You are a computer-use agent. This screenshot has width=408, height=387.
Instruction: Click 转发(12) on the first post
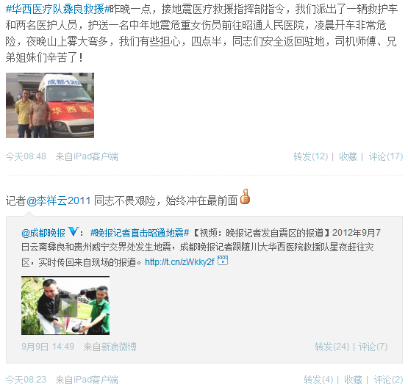click(311, 156)
